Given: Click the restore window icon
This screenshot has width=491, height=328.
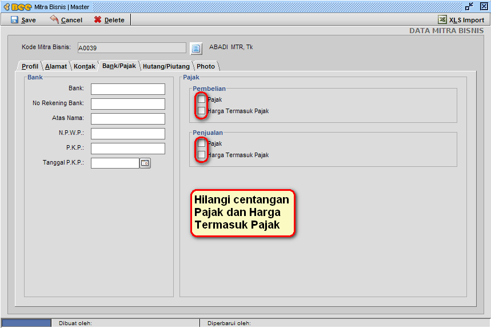Looking at the screenshot, I should coord(469,7).
